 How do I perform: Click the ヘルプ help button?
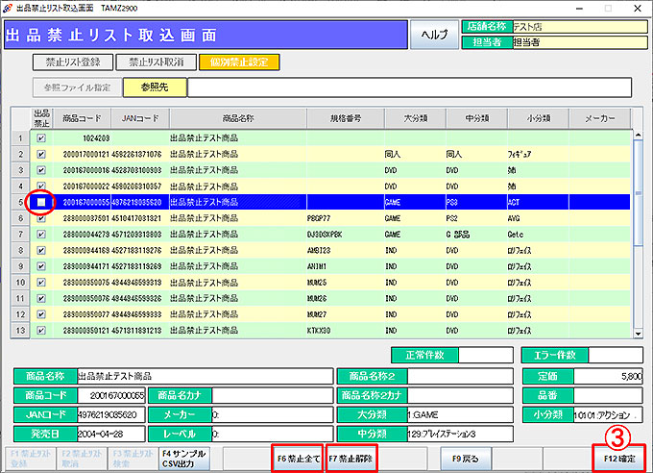[x=435, y=35]
